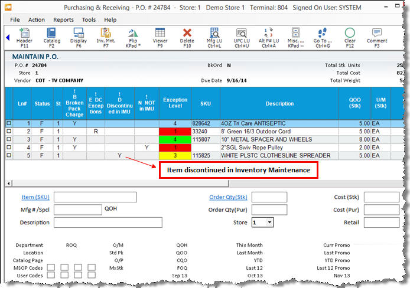Open the Mfg LU lookup icon

[x=214, y=37]
